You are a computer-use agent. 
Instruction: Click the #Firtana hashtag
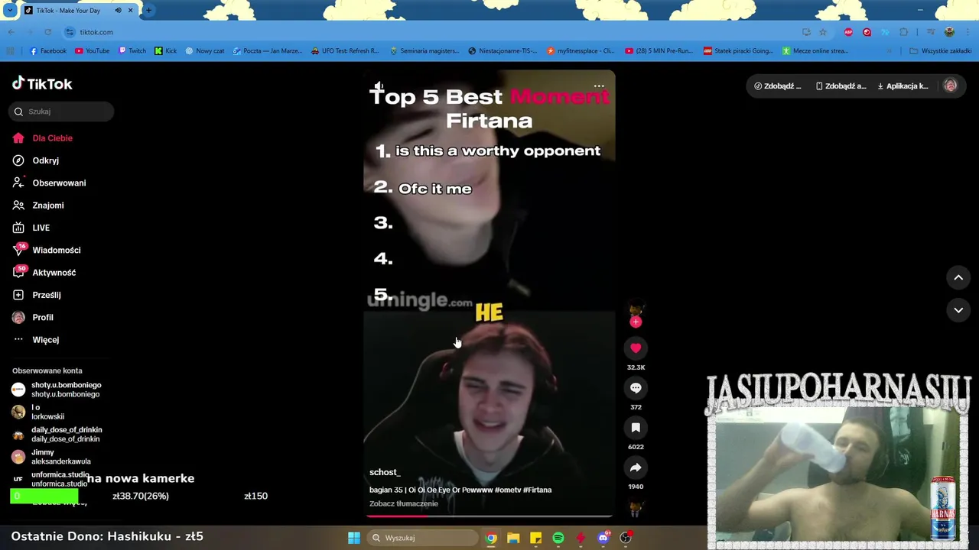[537, 490]
